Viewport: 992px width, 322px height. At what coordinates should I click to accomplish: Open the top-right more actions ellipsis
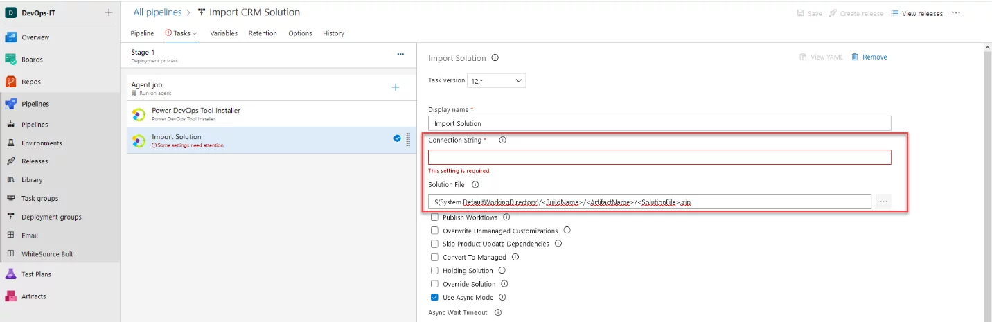tap(956, 13)
